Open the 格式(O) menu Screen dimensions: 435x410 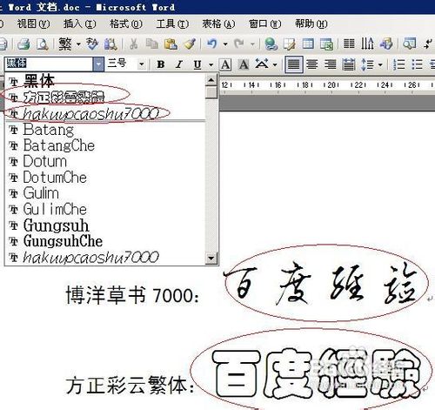[x=126, y=24]
